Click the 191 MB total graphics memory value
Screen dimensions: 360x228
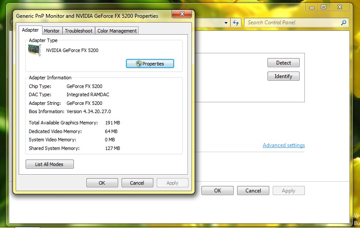click(112, 123)
